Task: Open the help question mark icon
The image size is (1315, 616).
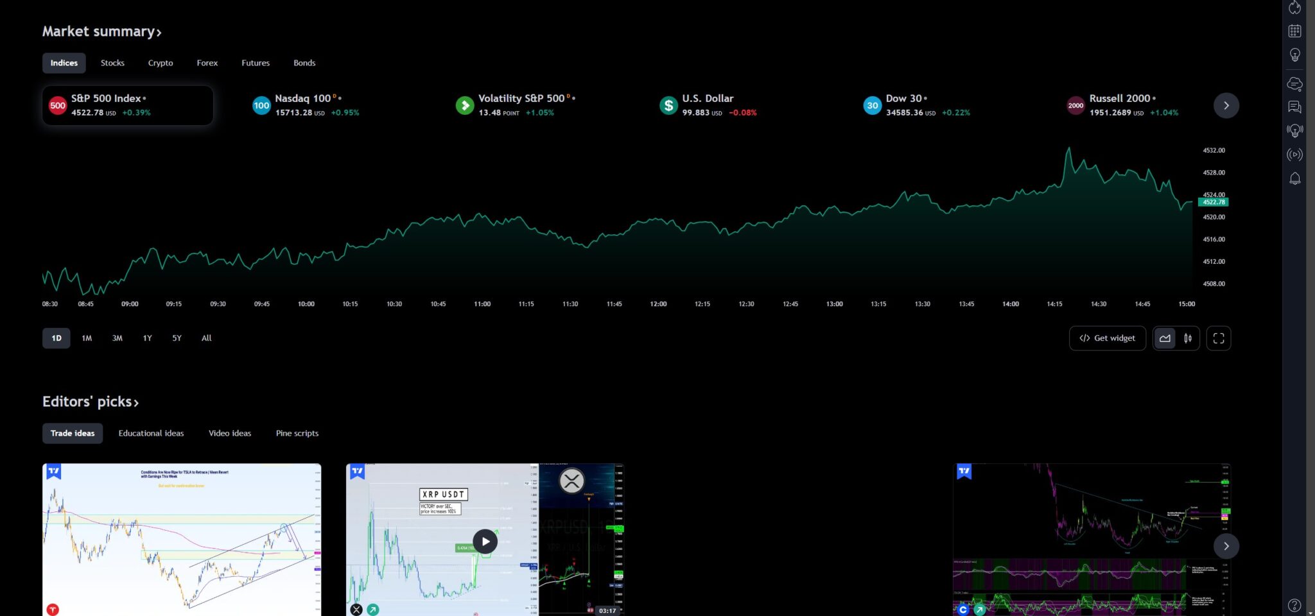Action: [1295, 605]
